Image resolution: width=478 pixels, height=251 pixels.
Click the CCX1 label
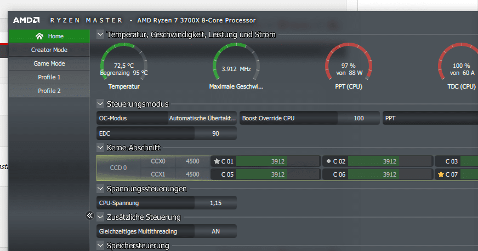(x=158, y=174)
